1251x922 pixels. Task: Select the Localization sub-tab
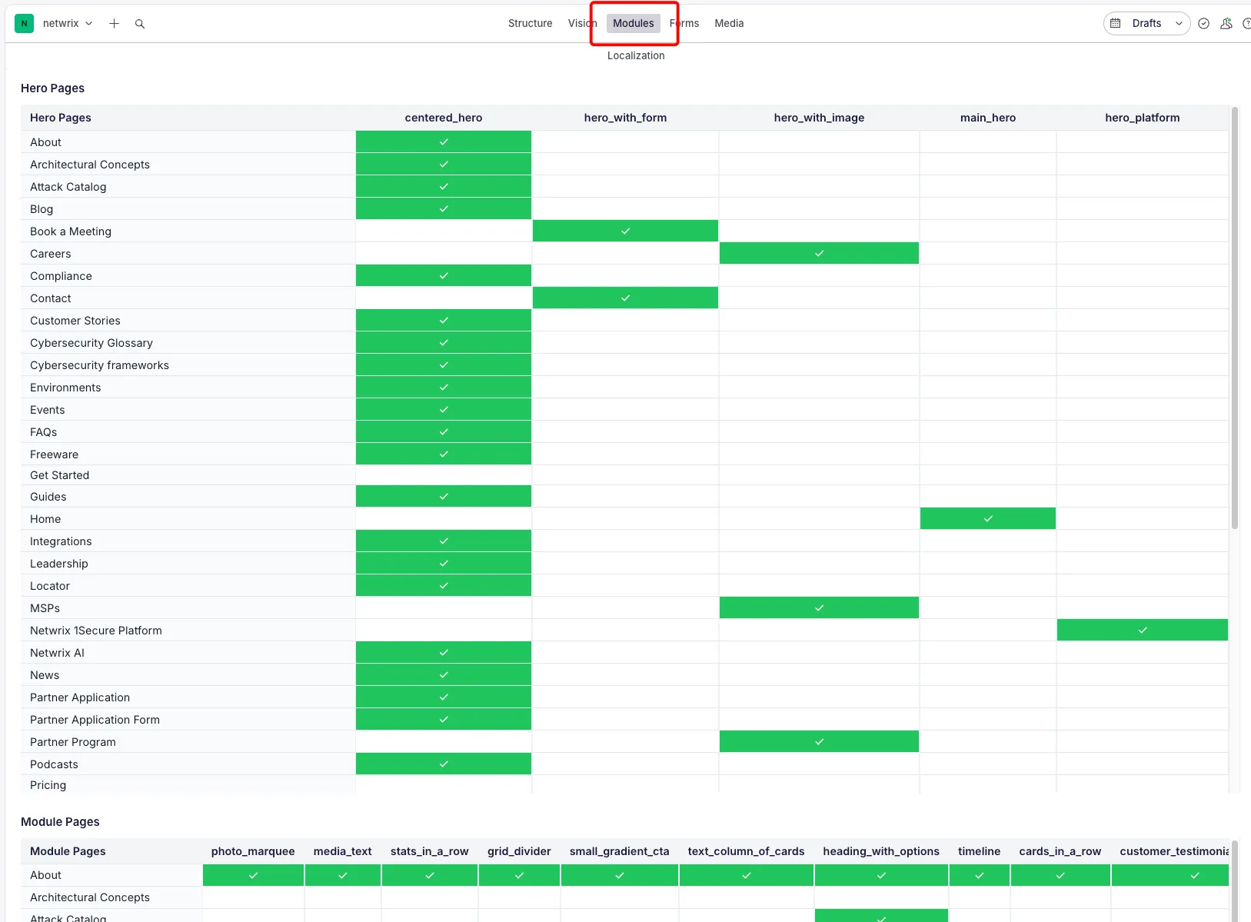636,55
